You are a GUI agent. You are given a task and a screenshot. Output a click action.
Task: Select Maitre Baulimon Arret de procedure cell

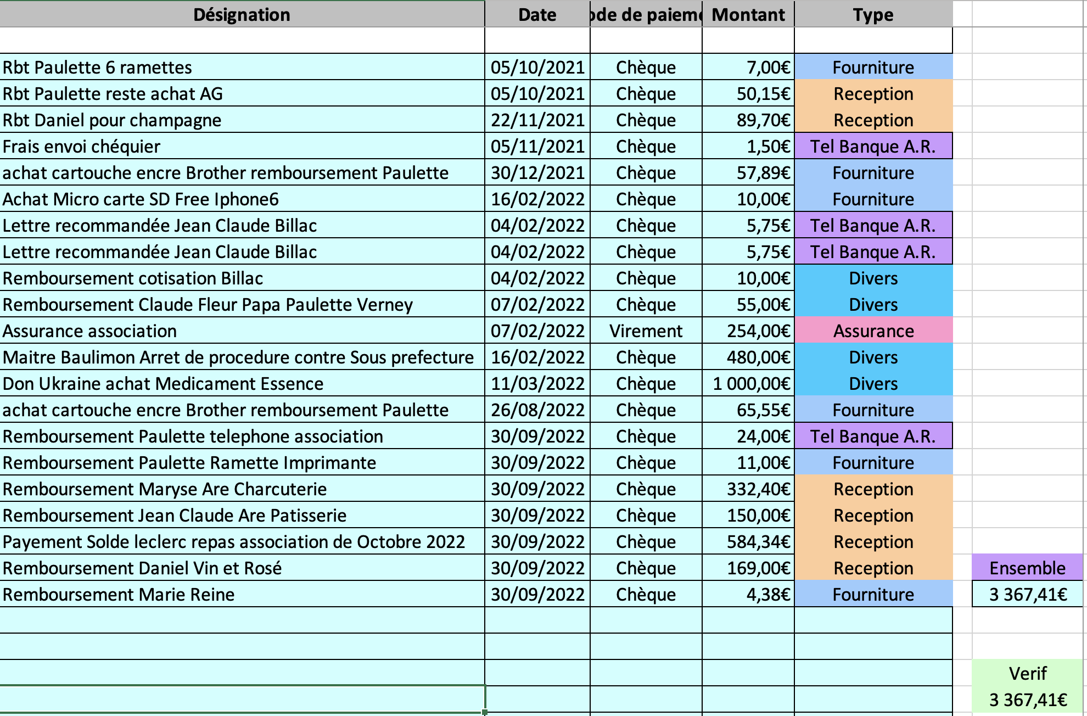(242, 357)
